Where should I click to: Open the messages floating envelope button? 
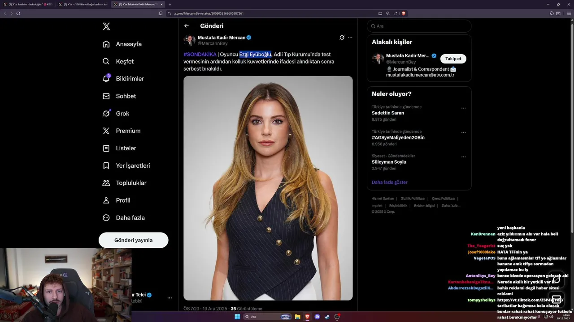[557, 299]
